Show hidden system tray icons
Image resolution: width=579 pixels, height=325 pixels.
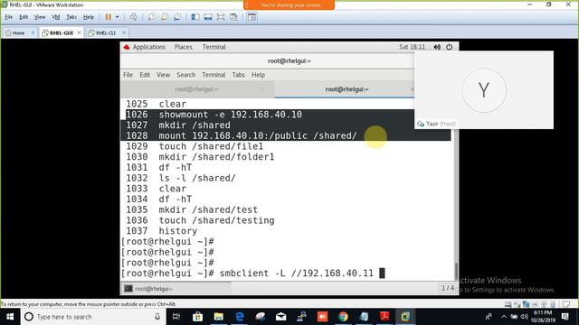coord(504,317)
